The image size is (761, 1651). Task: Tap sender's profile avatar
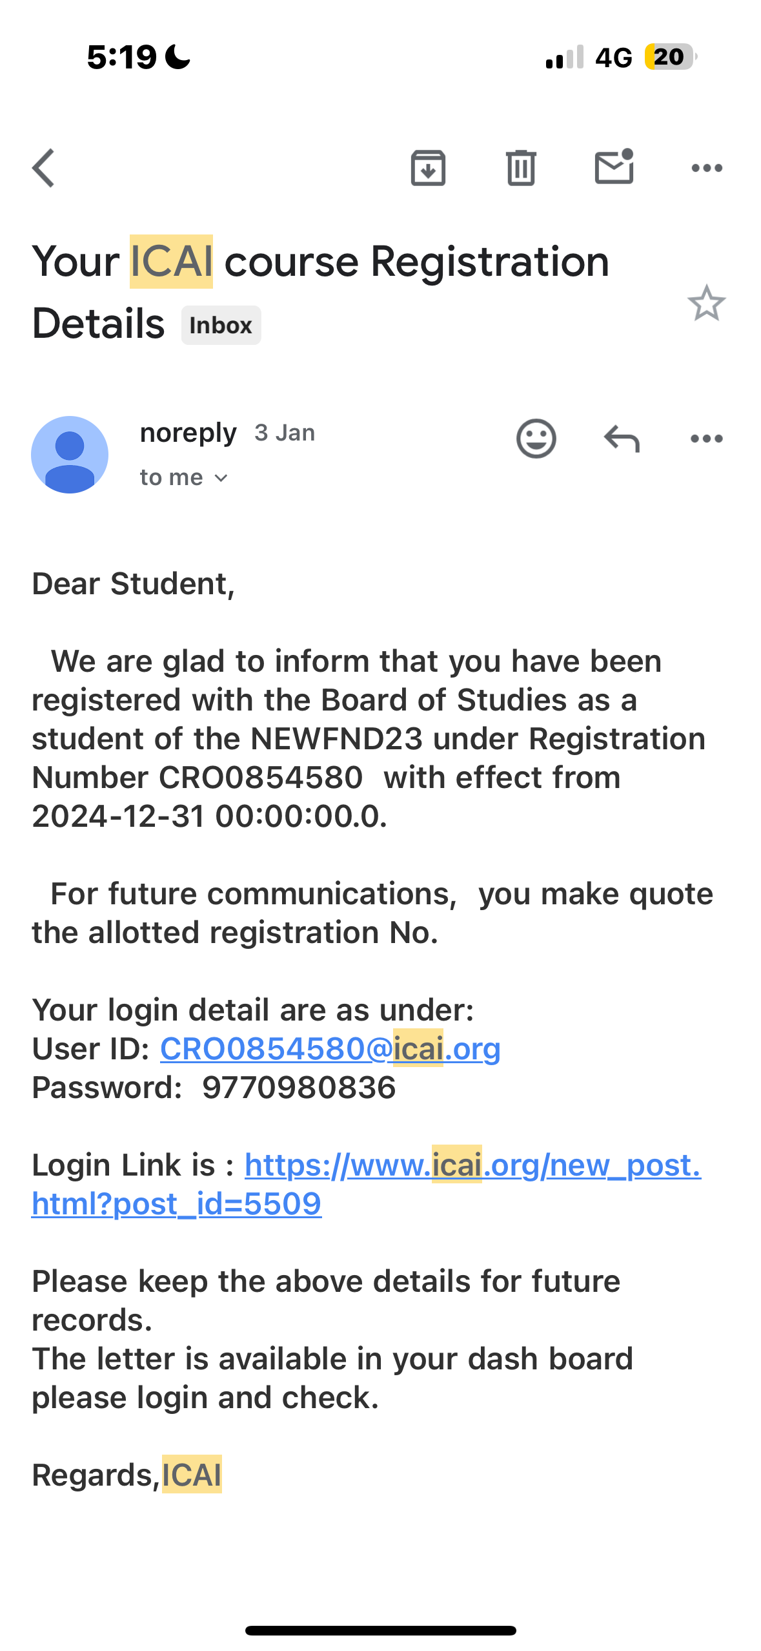70,455
